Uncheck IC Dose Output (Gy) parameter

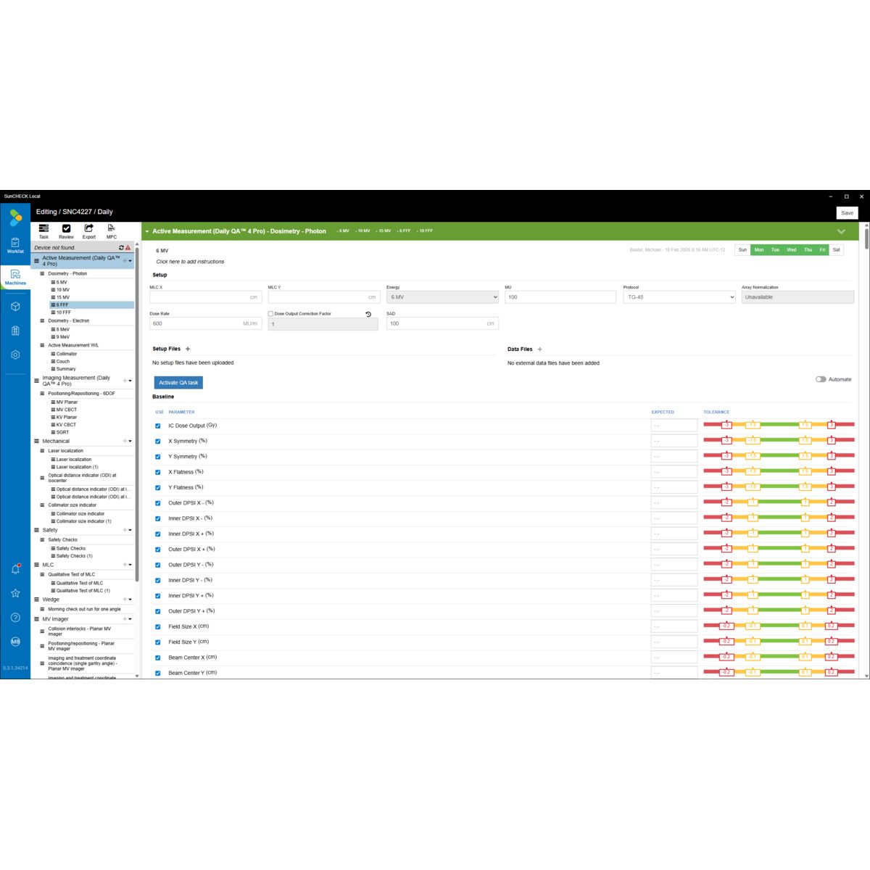pos(158,426)
